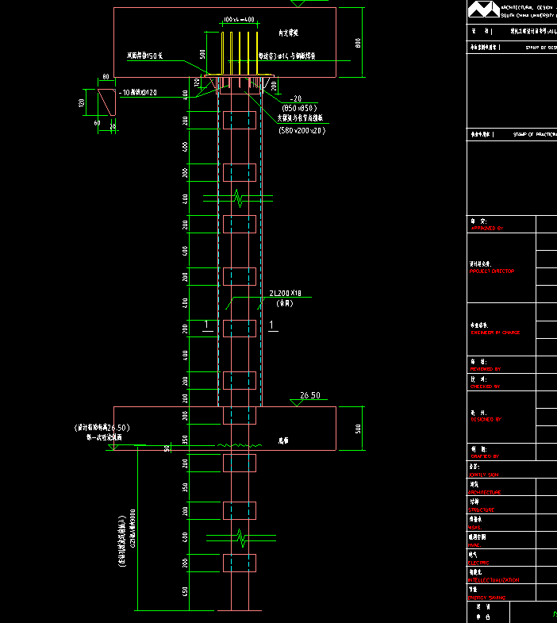Viewport: 557px width, 623px height.
Task: Click the ENERGY SAVING discipline label
Action: click(x=486, y=598)
